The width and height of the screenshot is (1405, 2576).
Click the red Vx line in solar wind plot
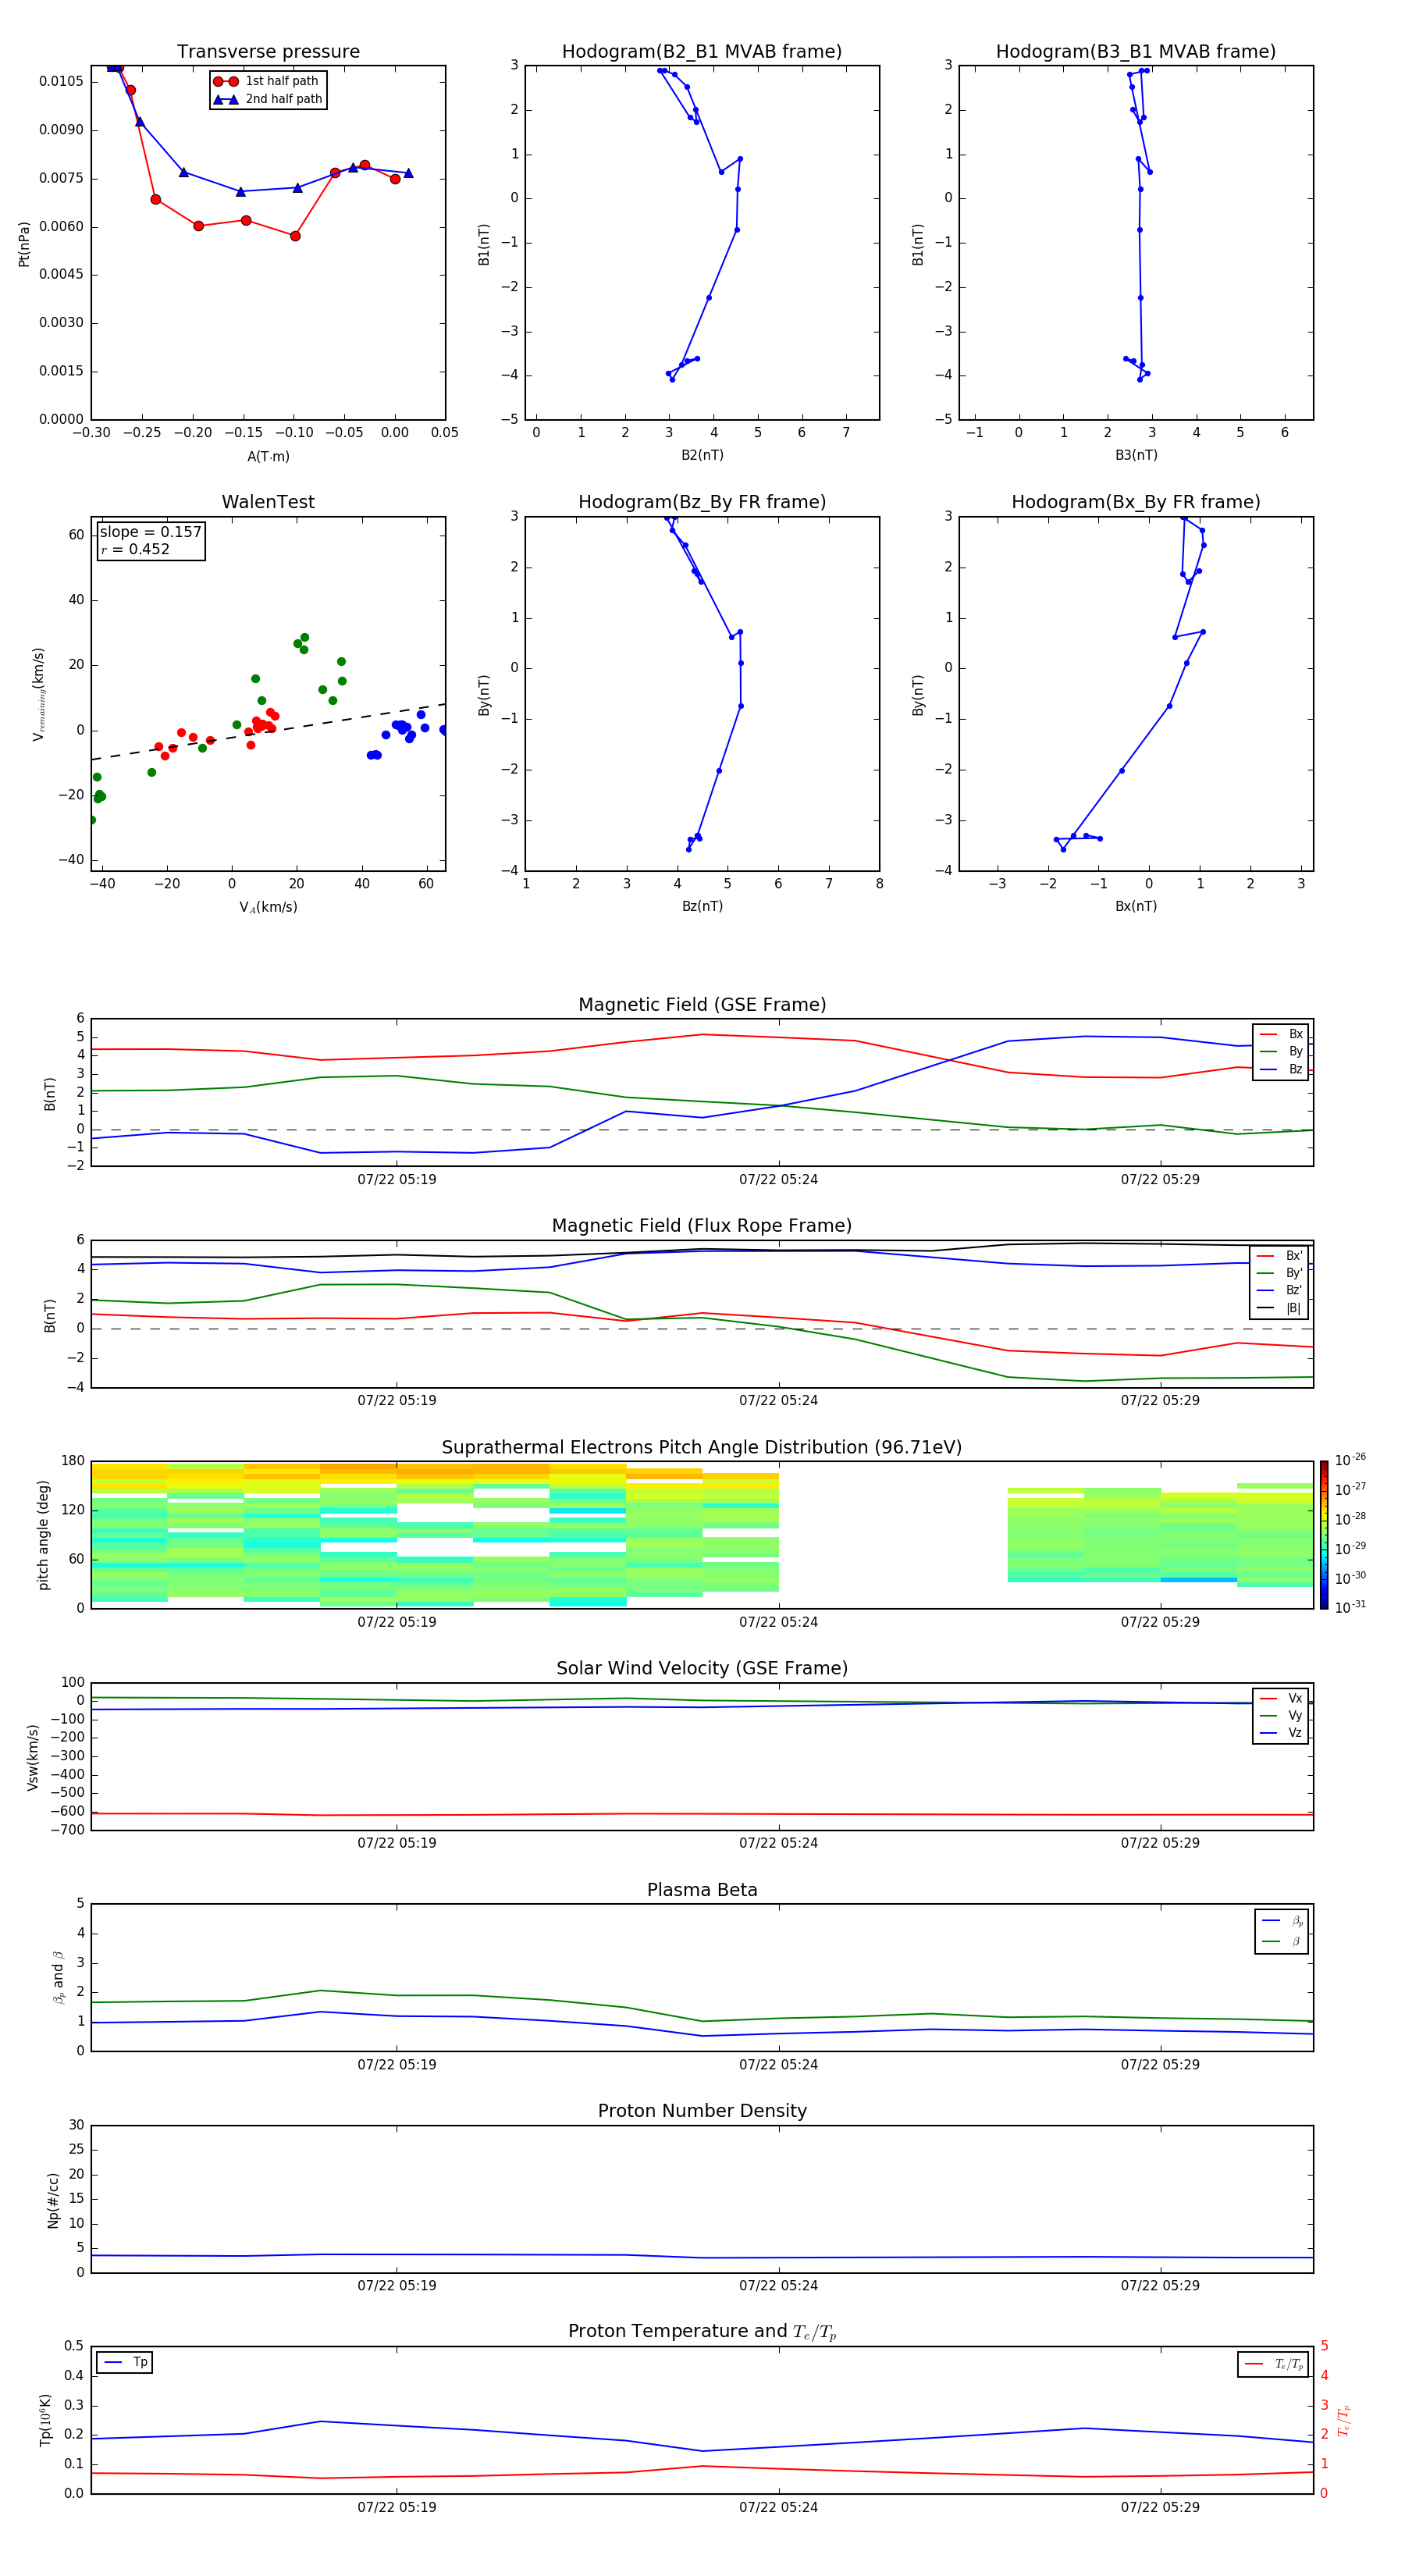coord(702,1814)
